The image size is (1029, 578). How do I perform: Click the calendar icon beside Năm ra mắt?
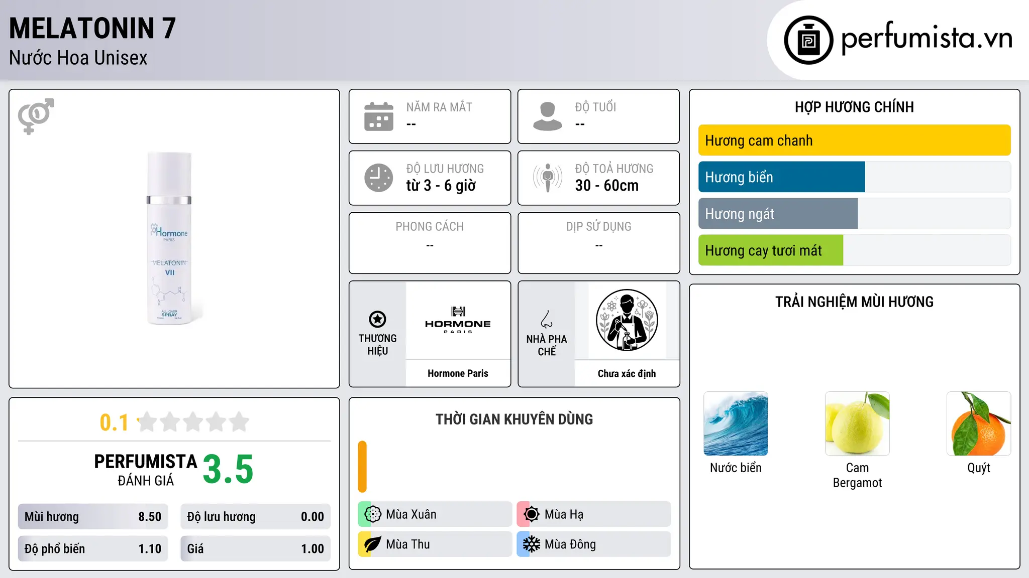(379, 116)
